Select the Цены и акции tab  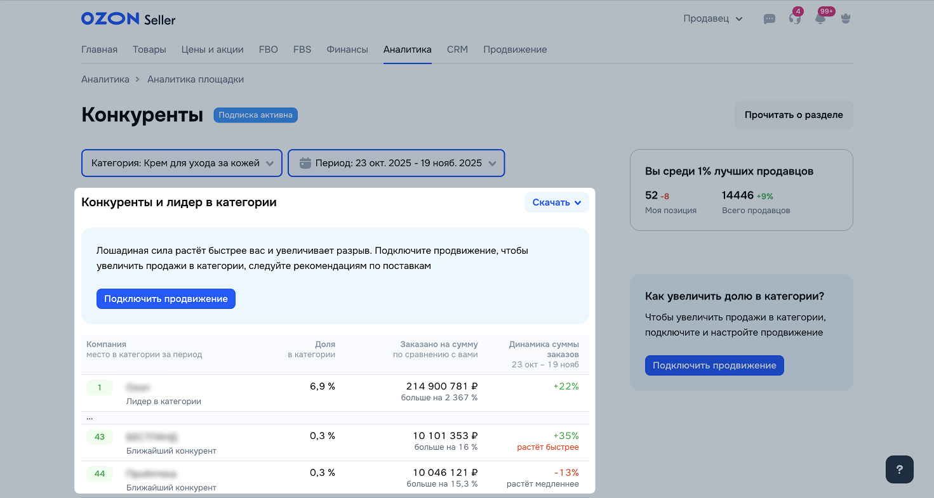pos(212,49)
